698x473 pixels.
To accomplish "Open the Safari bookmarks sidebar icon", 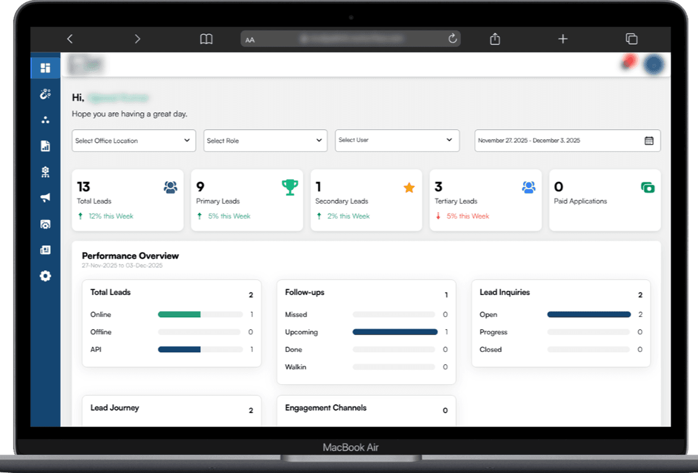I will pos(206,39).
